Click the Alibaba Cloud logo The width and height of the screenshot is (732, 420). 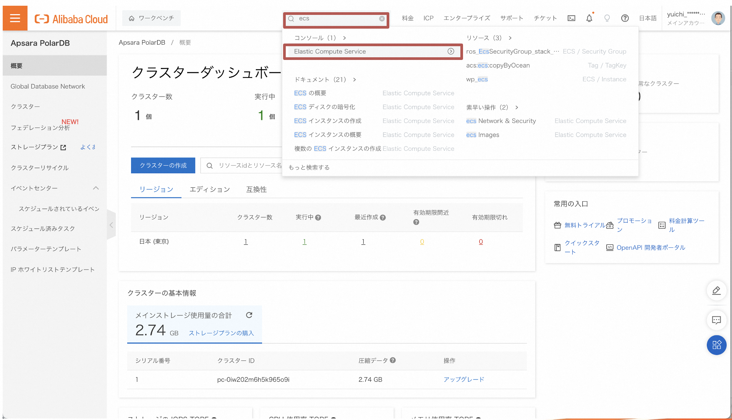click(71, 18)
